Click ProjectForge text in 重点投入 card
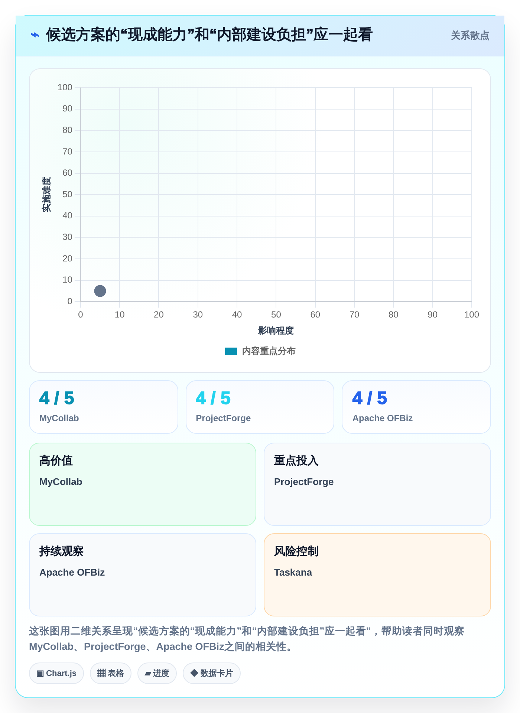Image resolution: width=520 pixels, height=713 pixels. coord(304,482)
